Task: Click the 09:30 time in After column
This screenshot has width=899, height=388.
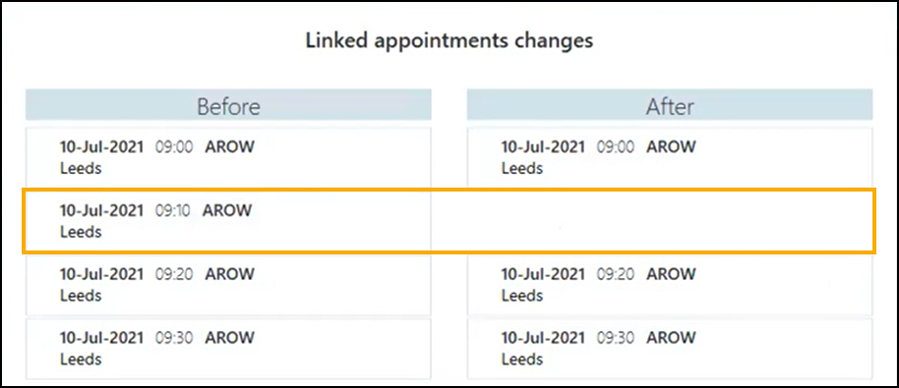Action: point(615,338)
